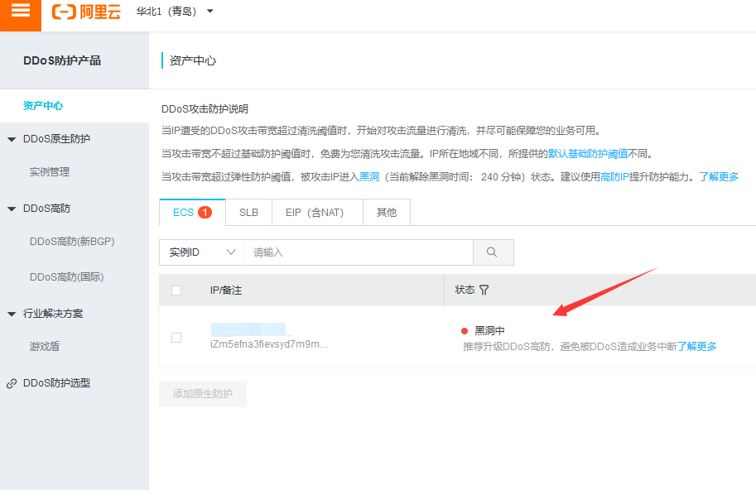Click the 添加原生防护 button

(203, 394)
